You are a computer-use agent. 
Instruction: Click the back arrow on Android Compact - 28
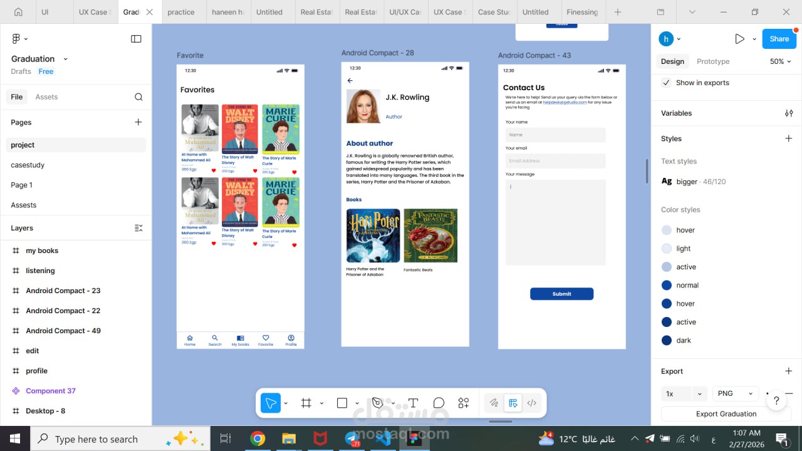pos(350,81)
